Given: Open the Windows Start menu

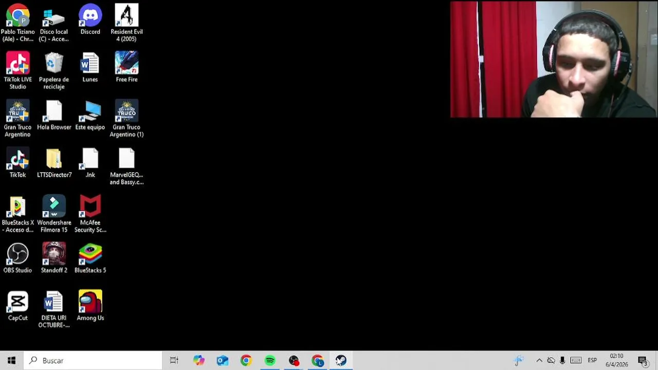Looking at the screenshot, I should click(x=11, y=360).
